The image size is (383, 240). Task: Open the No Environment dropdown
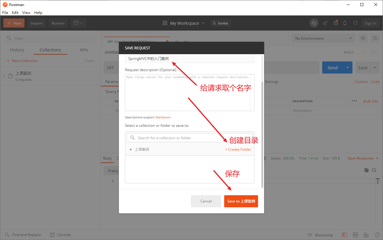pyautogui.click(x=323, y=38)
